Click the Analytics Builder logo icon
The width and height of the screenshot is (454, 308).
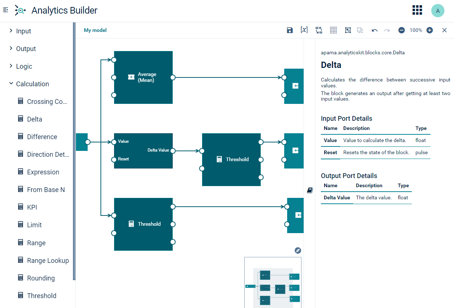pos(20,10)
